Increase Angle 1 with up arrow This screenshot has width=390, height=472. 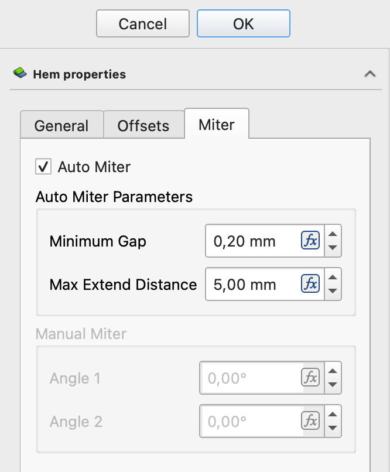[x=333, y=372]
